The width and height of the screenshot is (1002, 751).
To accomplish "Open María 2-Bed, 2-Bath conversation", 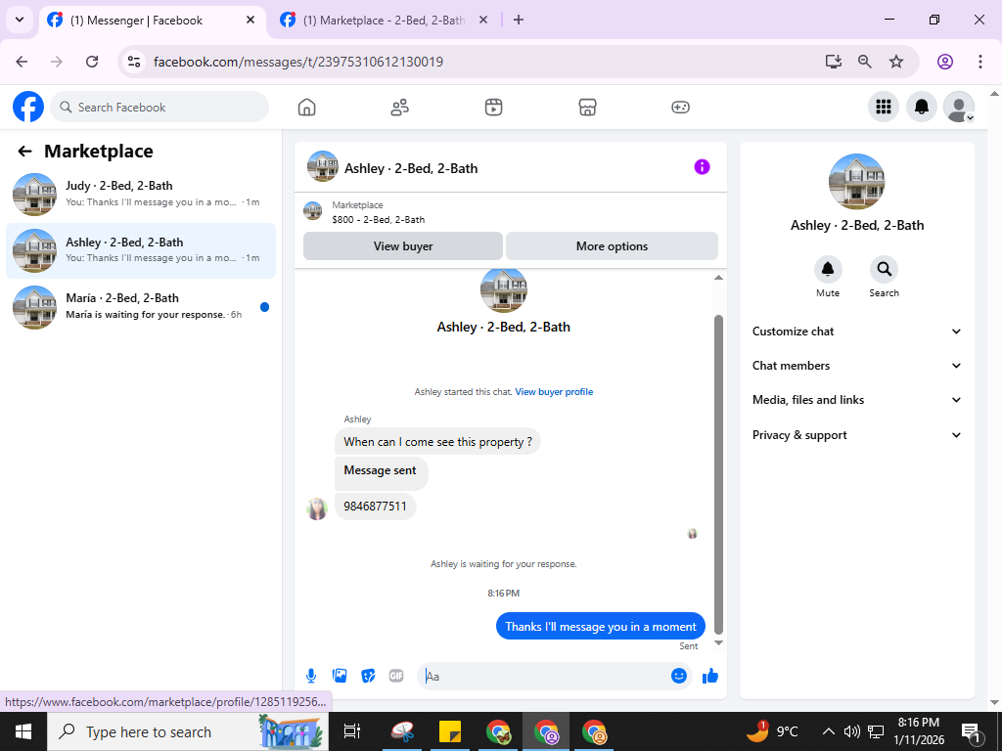I will click(141, 306).
